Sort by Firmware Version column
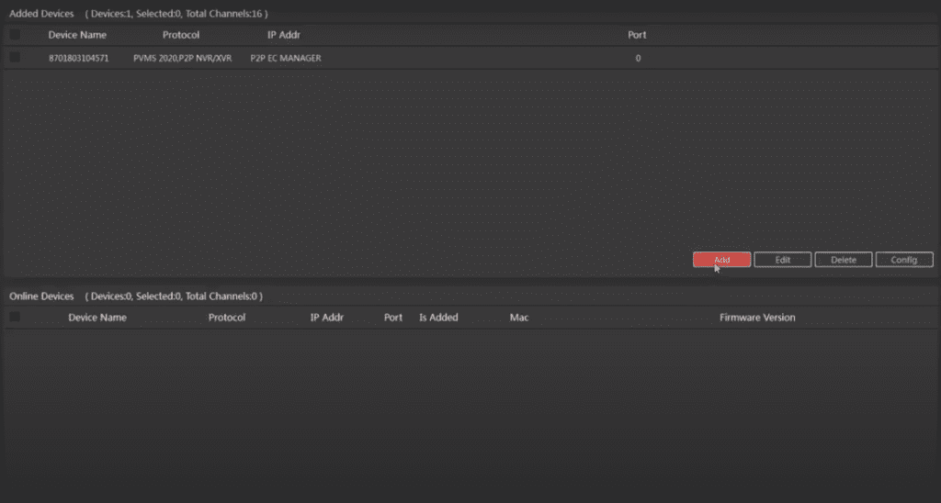This screenshot has width=941, height=503. [757, 318]
